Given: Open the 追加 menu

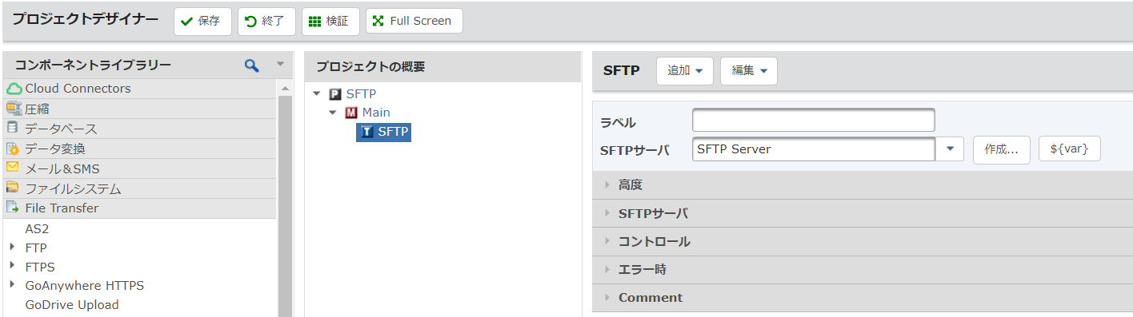Looking at the screenshot, I should click(x=685, y=70).
